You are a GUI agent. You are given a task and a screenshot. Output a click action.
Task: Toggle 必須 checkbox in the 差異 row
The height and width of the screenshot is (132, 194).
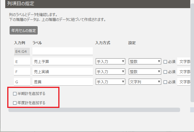tap(165, 82)
